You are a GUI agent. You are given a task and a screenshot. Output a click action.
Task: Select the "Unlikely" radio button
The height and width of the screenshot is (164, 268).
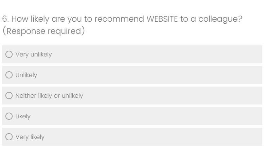point(9,75)
